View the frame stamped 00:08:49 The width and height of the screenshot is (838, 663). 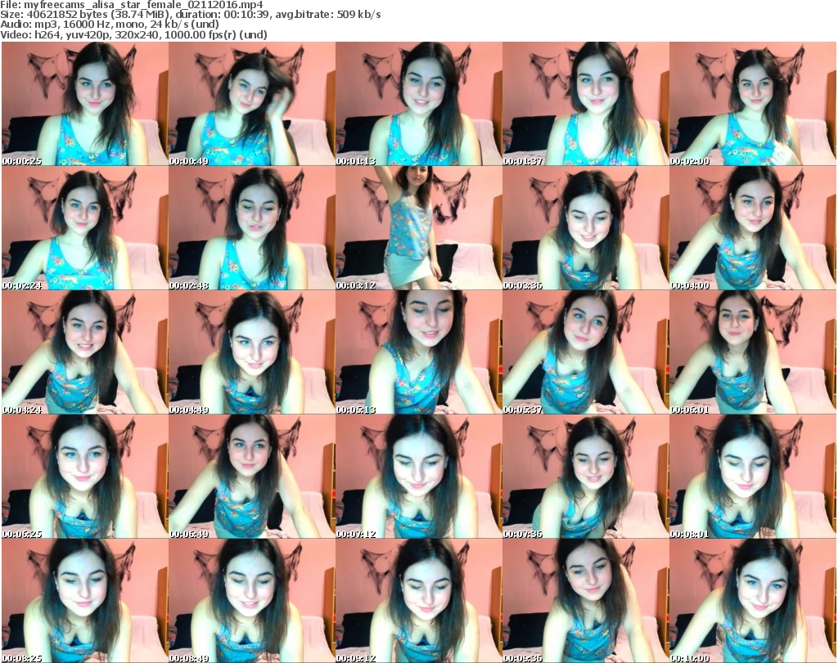252,601
